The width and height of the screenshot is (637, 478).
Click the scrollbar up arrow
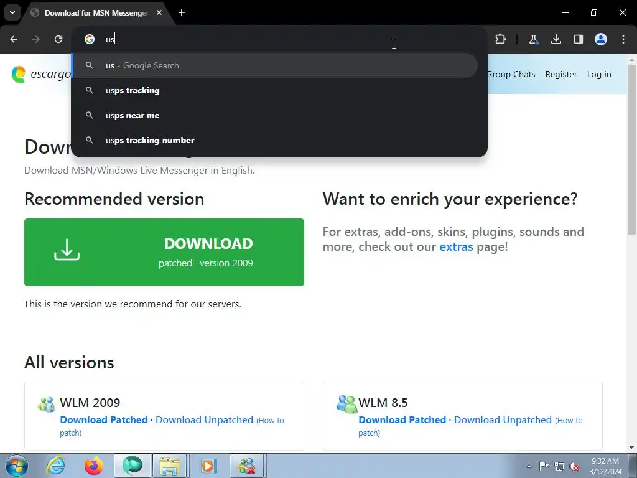click(631, 60)
